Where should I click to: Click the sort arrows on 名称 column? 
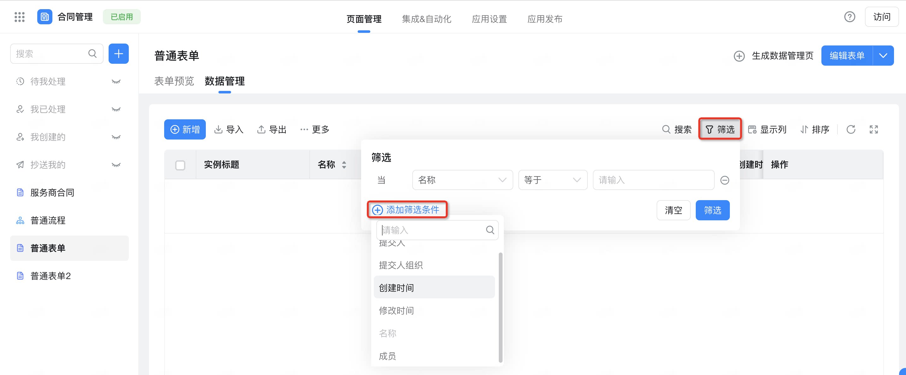(344, 165)
